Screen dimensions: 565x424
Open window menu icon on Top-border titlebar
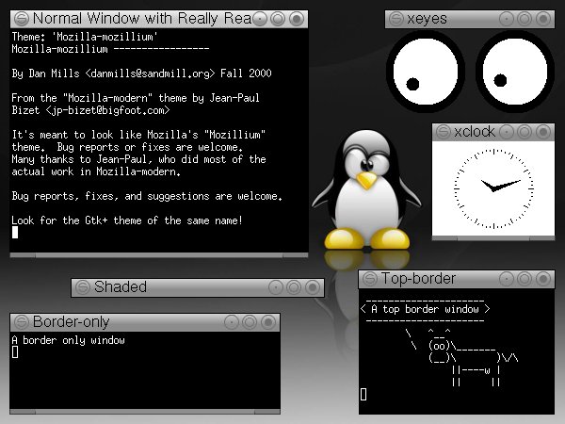click(370, 279)
